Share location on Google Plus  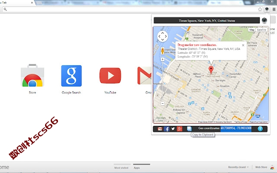(x=180, y=129)
